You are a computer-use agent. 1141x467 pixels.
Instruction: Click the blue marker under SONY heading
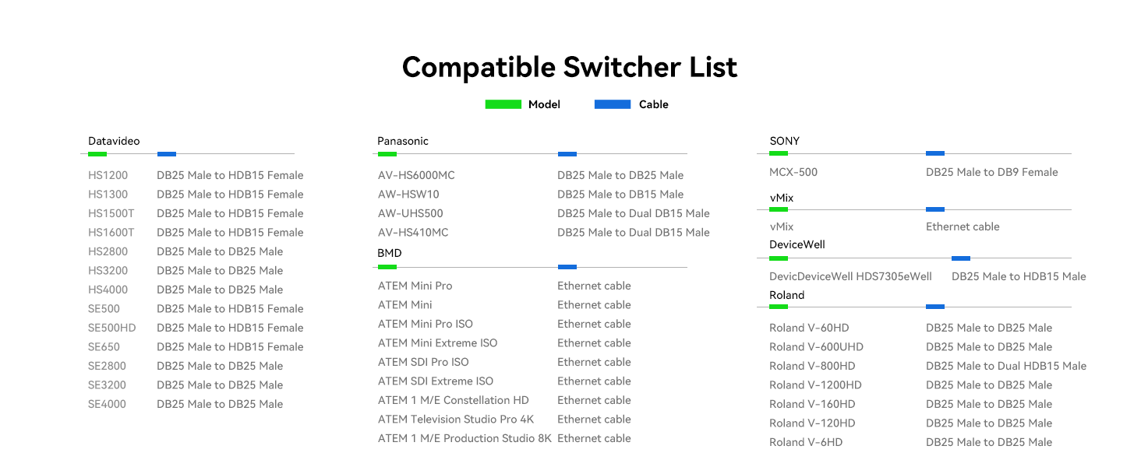click(935, 153)
